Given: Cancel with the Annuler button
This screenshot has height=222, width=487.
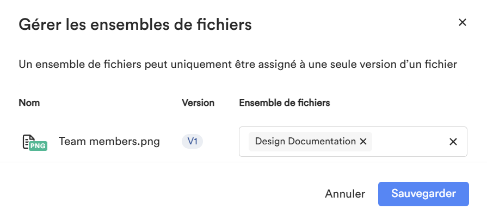Looking at the screenshot, I should (345, 194).
